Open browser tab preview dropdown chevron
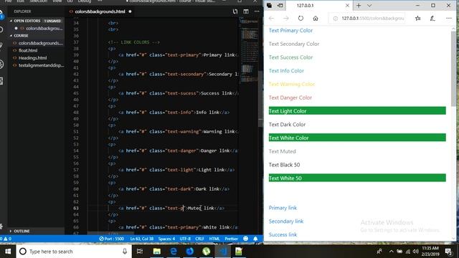 click(369, 6)
